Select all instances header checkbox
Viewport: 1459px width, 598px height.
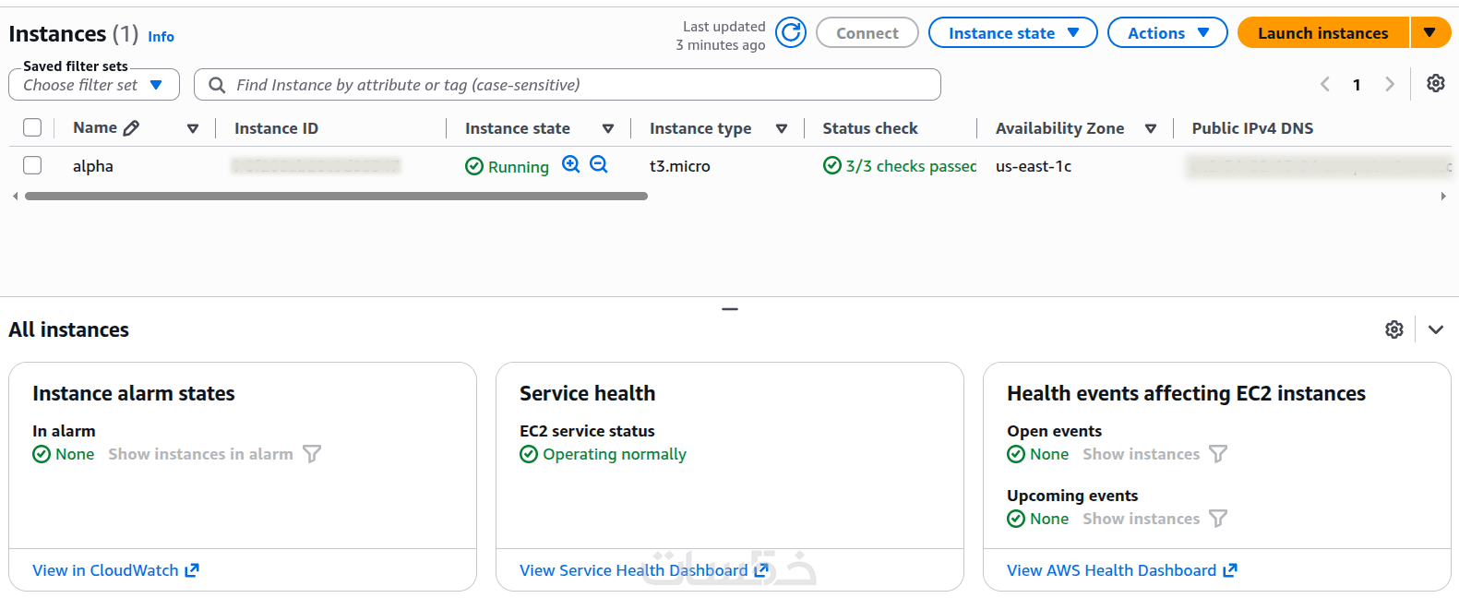(x=32, y=127)
